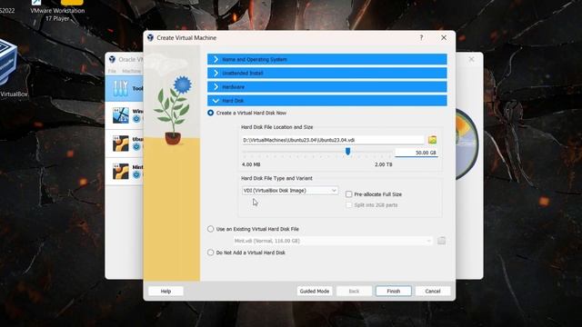Click the Oracle VirtualBox Manager title icon

coord(112,59)
